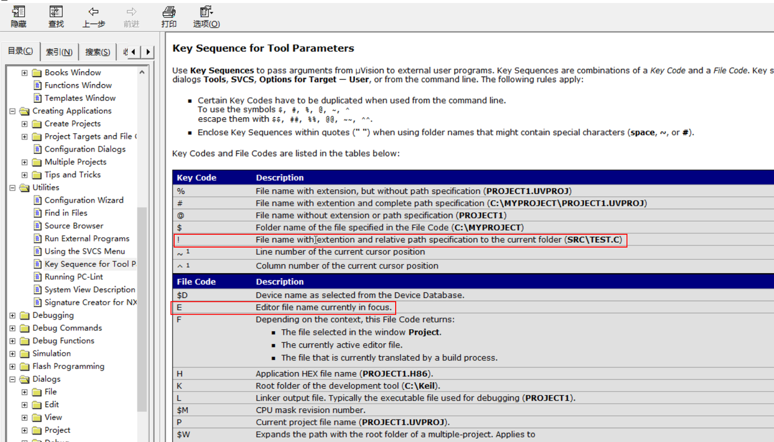Click the contents tree vertical scrollbar
Viewport: 774px width, 442px height.
click(x=142, y=252)
